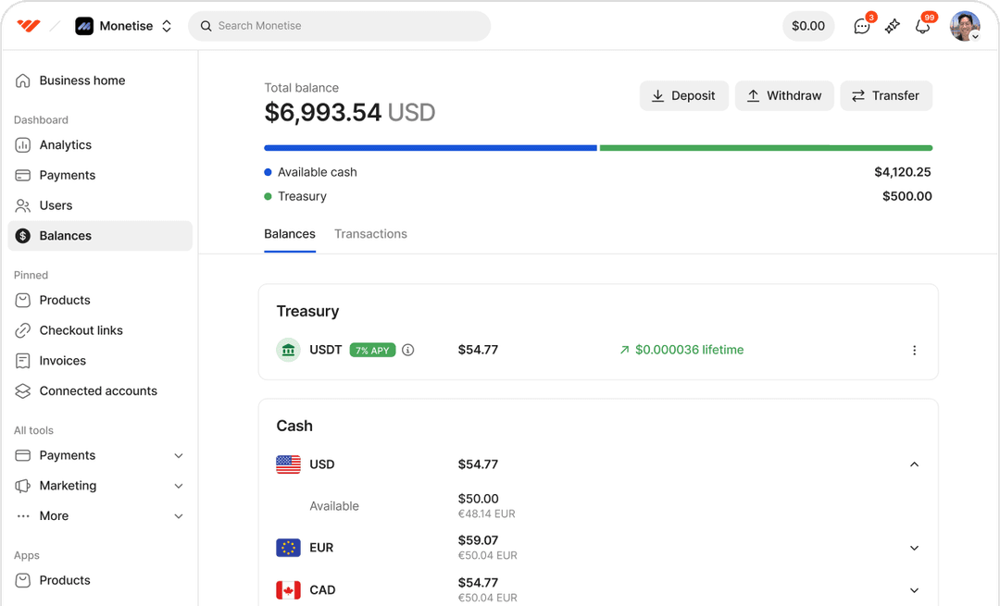Expand the EUR balance row

click(915, 547)
